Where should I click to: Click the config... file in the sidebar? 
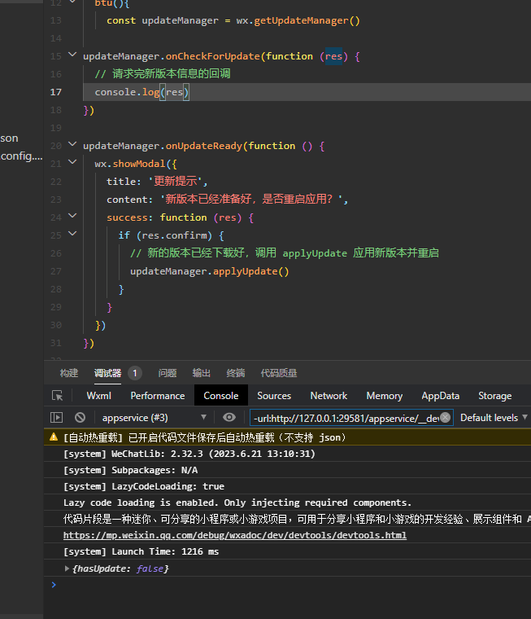click(21, 156)
